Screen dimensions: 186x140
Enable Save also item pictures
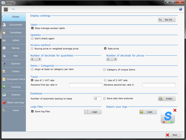pos(104,98)
